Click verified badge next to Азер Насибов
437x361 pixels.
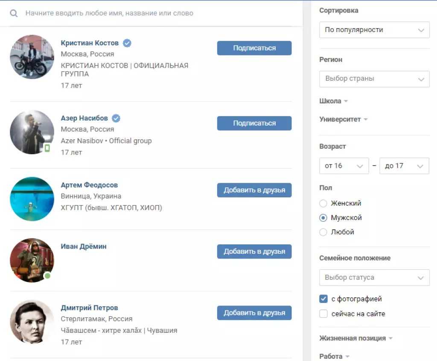click(116, 118)
